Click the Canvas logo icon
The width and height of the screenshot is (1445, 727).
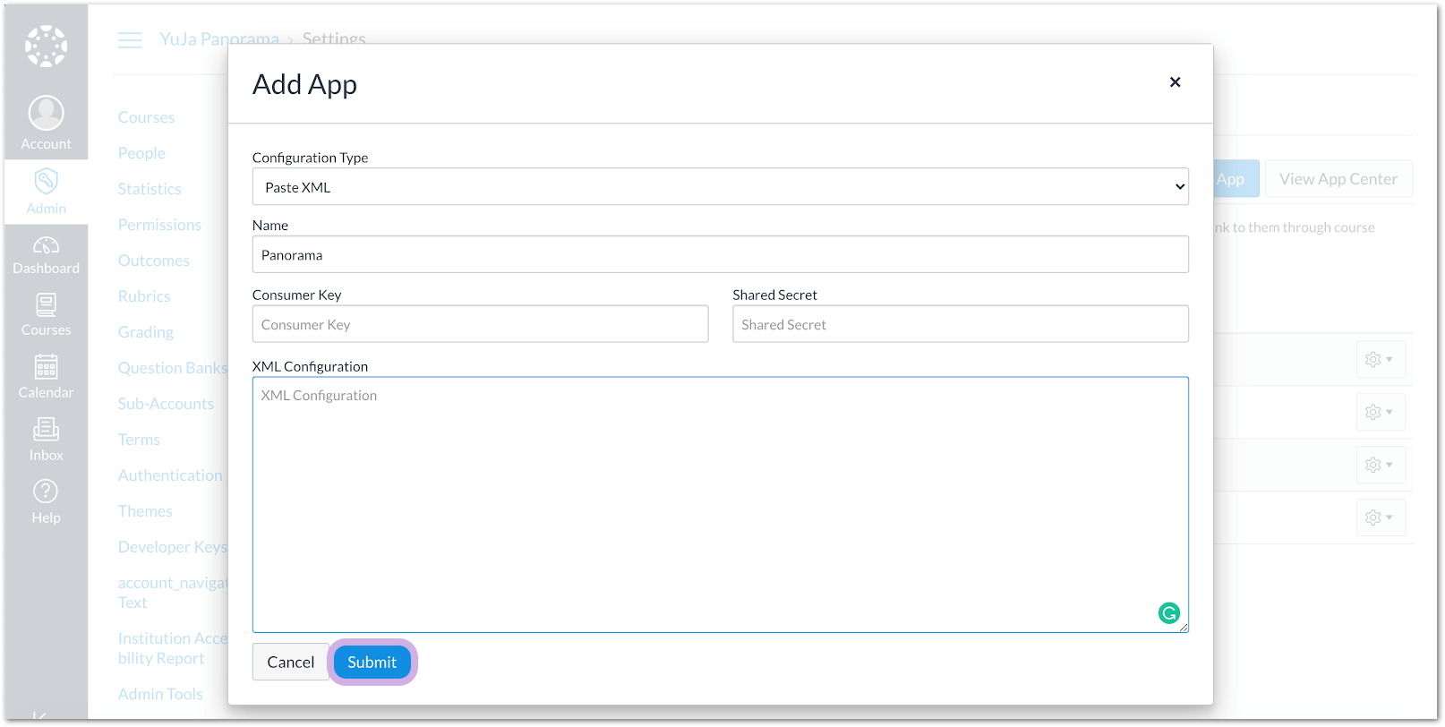tap(46, 46)
